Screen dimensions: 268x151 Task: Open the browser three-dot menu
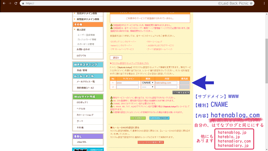[x=264, y=3]
